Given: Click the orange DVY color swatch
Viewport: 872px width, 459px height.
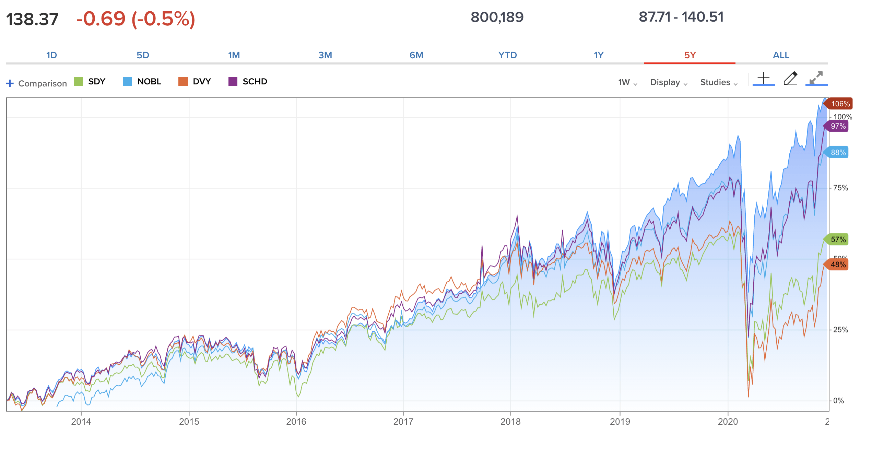Looking at the screenshot, I should click(183, 81).
